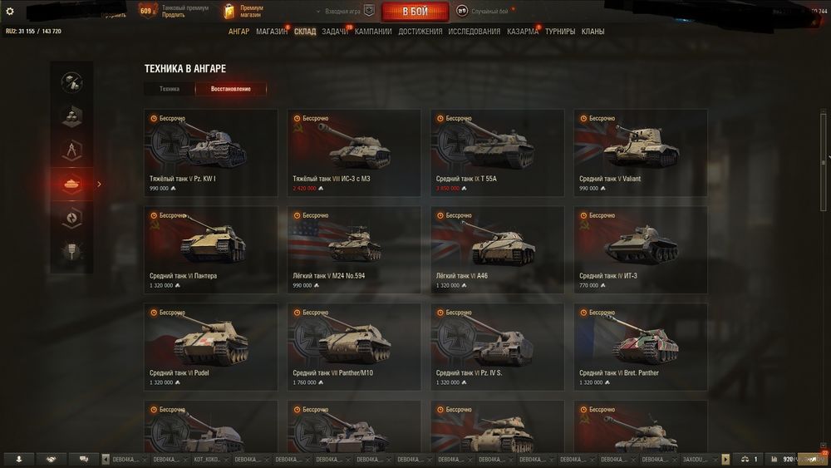Open the personal reserves lightning icon
831x468 pixels.
click(71, 218)
